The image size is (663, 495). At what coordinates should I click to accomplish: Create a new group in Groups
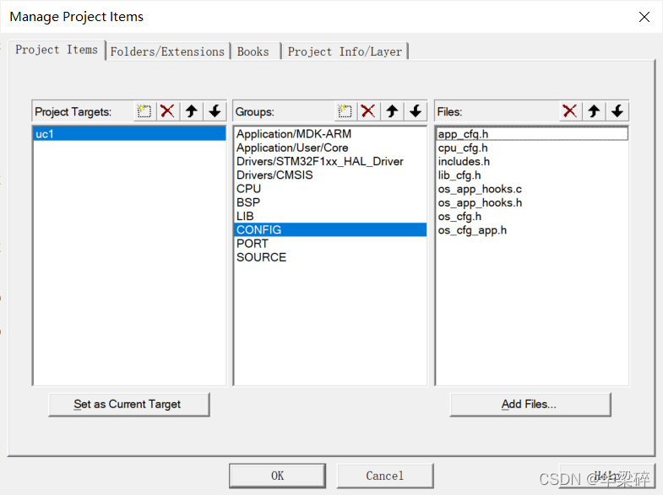tap(345, 111)
